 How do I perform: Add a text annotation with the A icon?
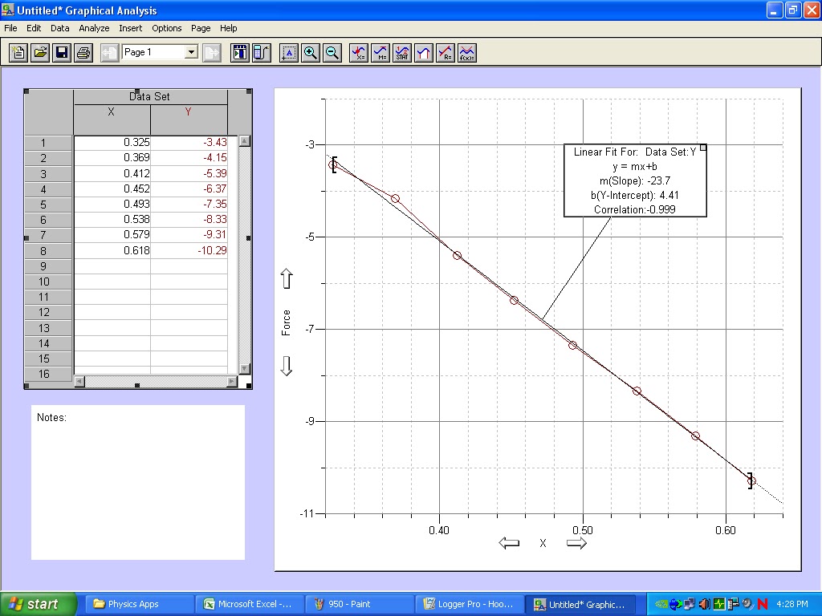click(289, 52)
